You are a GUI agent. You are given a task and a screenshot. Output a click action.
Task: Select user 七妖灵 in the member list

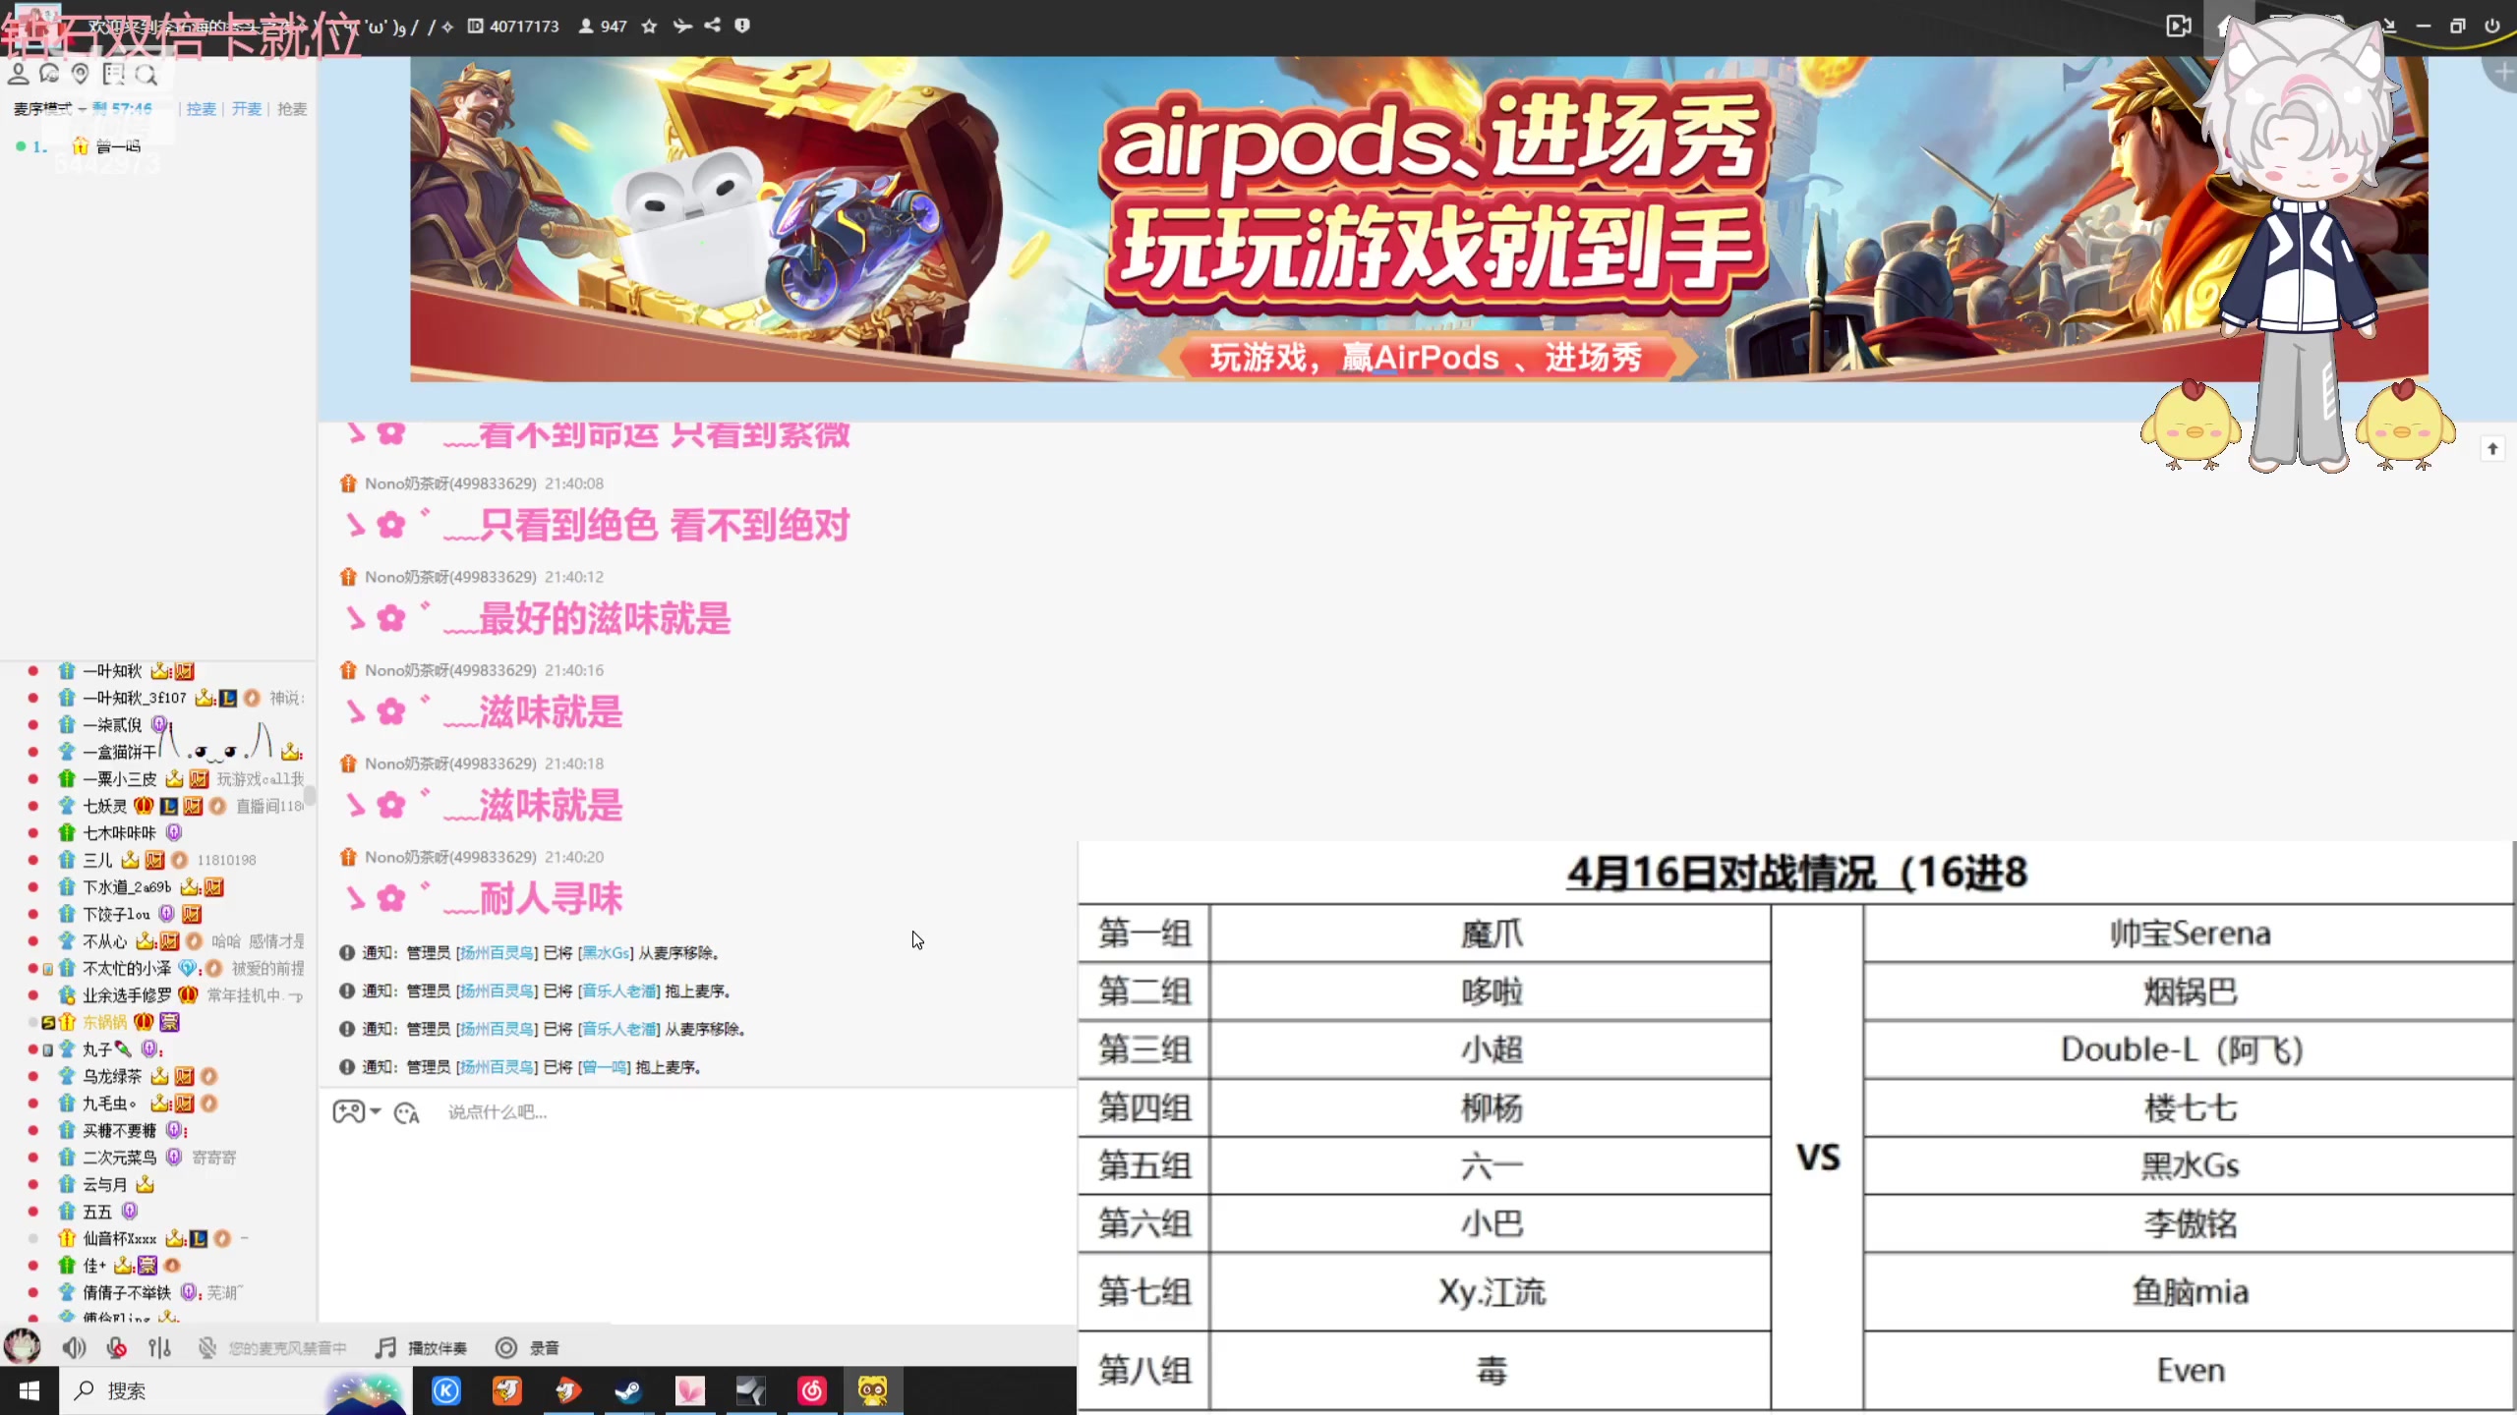tap(105, 806)
